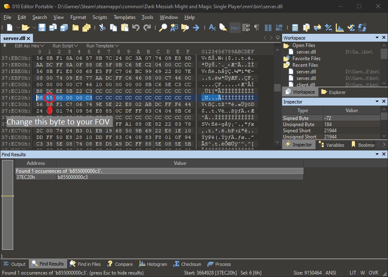Click the Save As toolbar icon
The width and height of the screenshot is (388, 277).
pos(53,28)
